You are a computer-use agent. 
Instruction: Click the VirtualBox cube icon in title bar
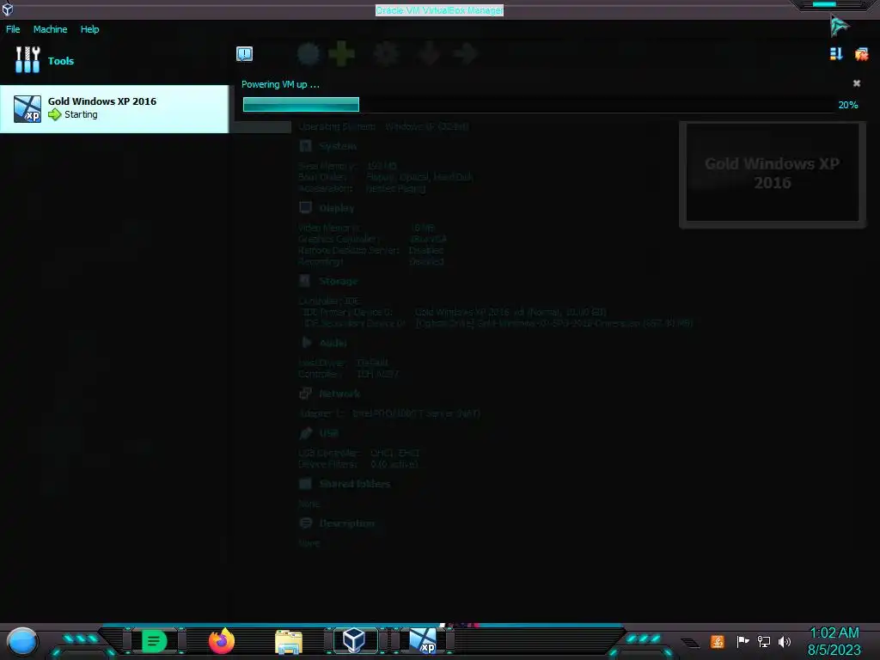(7, 9)
